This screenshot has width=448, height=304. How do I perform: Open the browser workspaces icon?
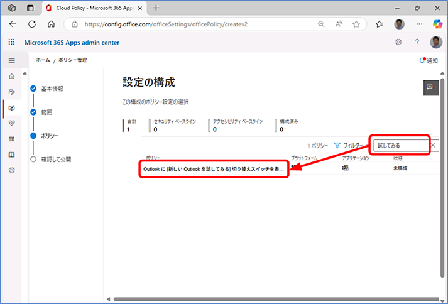point(12,8)
